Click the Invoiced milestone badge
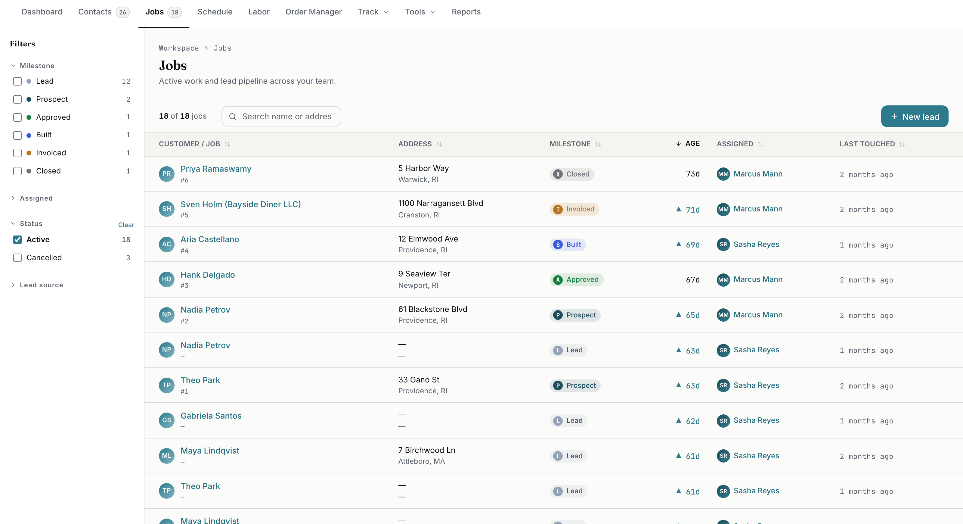 click(574, 209)
